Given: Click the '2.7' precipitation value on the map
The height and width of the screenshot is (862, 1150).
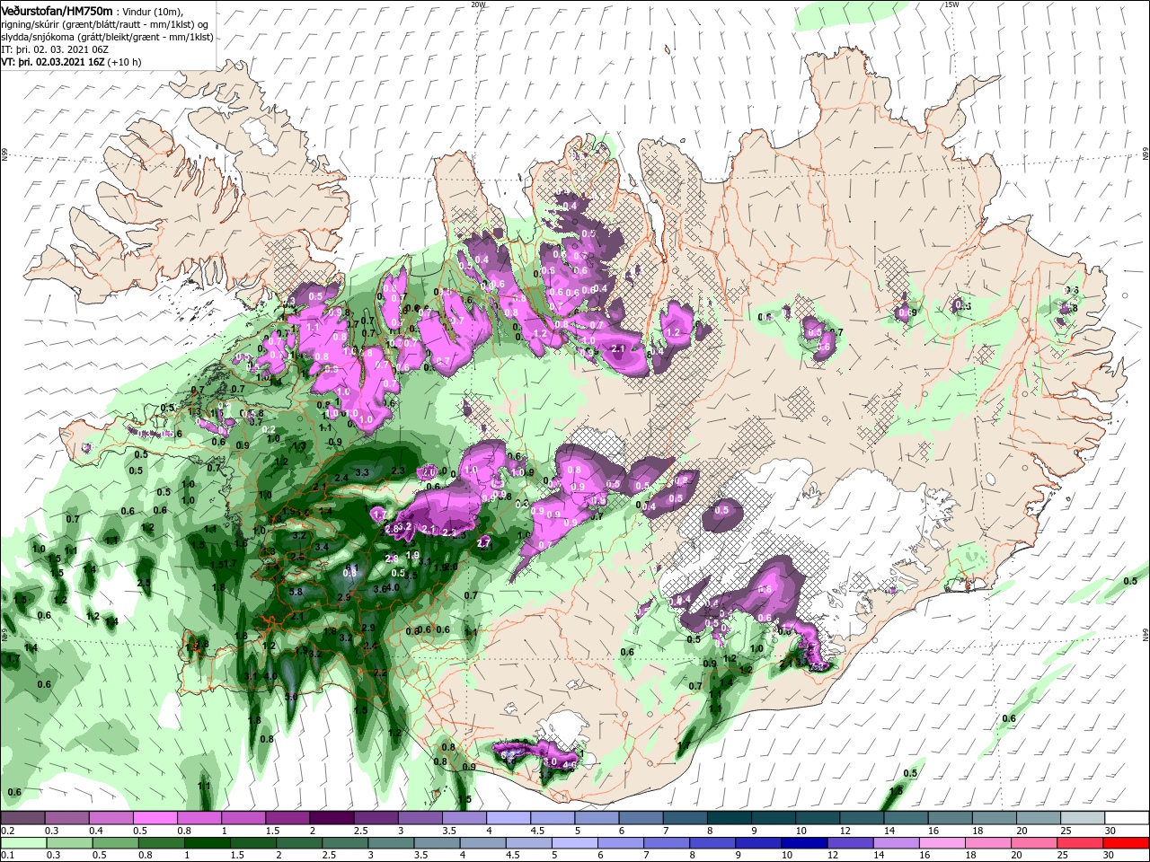Looking at the screenshot, I should pos(483,543).
